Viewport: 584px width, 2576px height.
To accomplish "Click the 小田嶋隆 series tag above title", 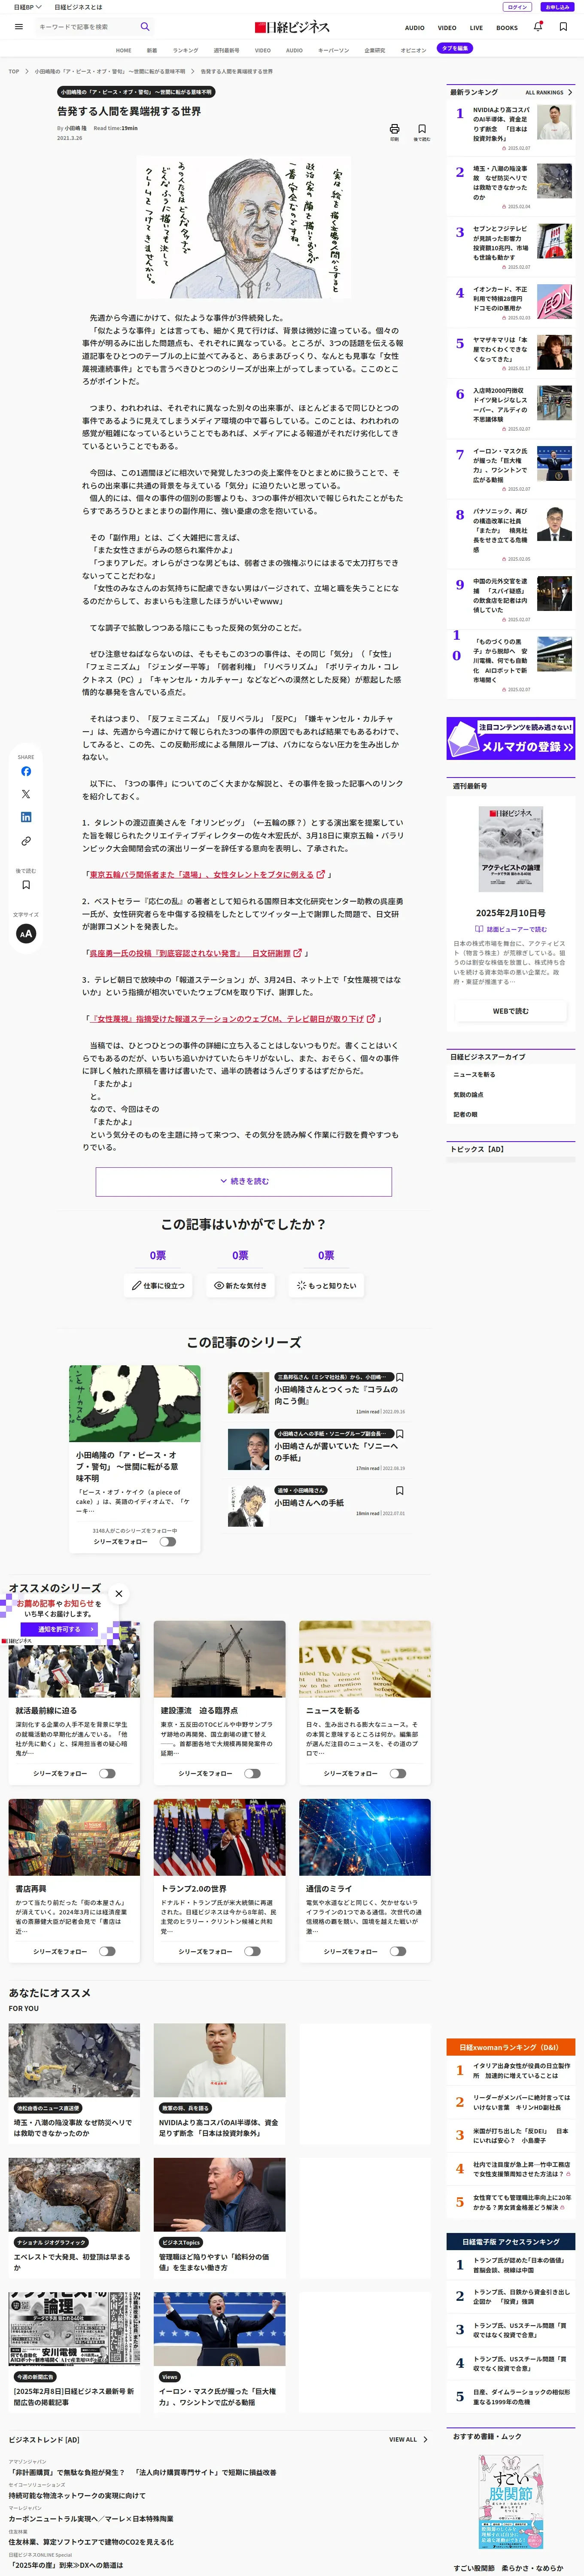I will (136, 92).
